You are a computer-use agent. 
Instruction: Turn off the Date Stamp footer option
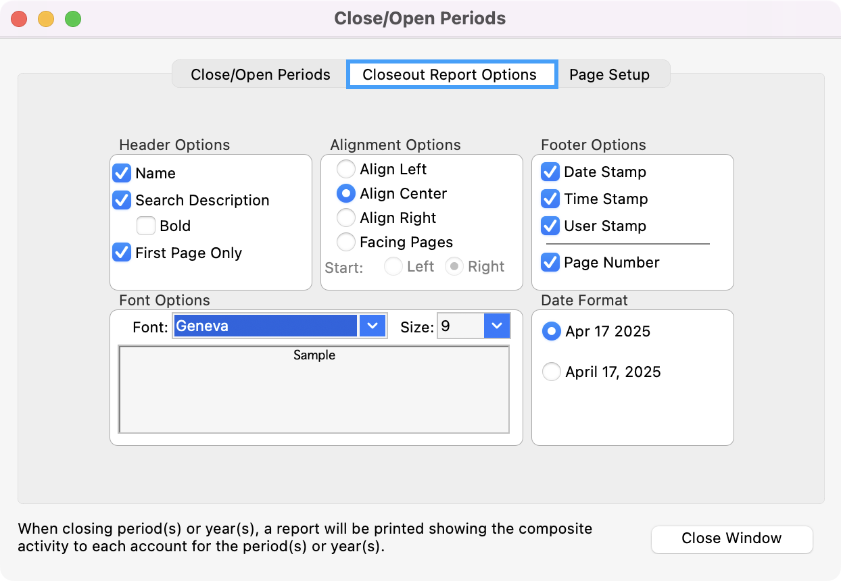[550, 172]
